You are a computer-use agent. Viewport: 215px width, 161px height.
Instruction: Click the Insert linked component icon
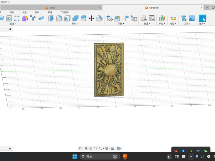pos(110,18)
